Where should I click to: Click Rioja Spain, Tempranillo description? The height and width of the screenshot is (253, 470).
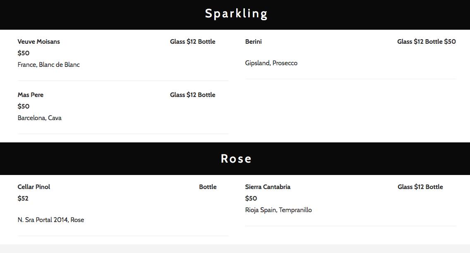point(278,210)
